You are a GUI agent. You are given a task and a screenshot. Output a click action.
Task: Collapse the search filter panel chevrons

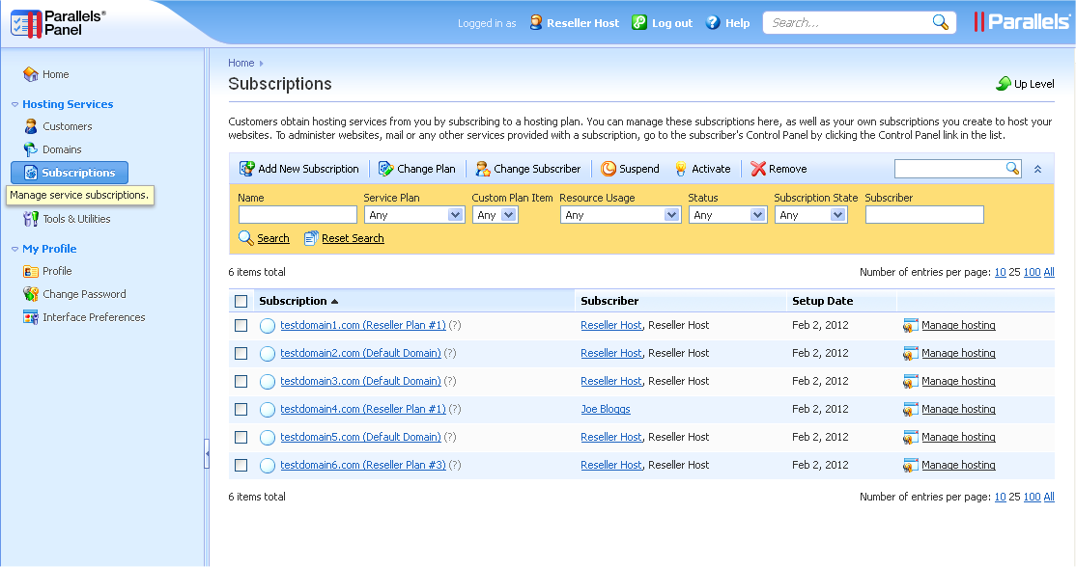[1037, 169]
